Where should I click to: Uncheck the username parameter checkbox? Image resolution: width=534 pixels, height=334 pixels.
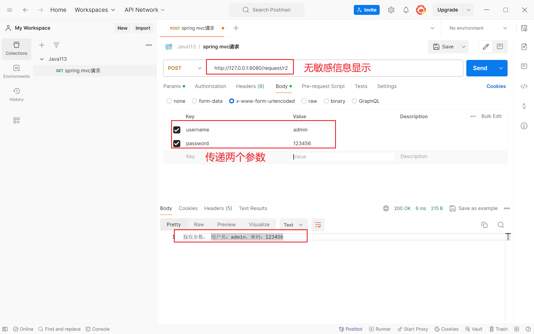[177, 130]
